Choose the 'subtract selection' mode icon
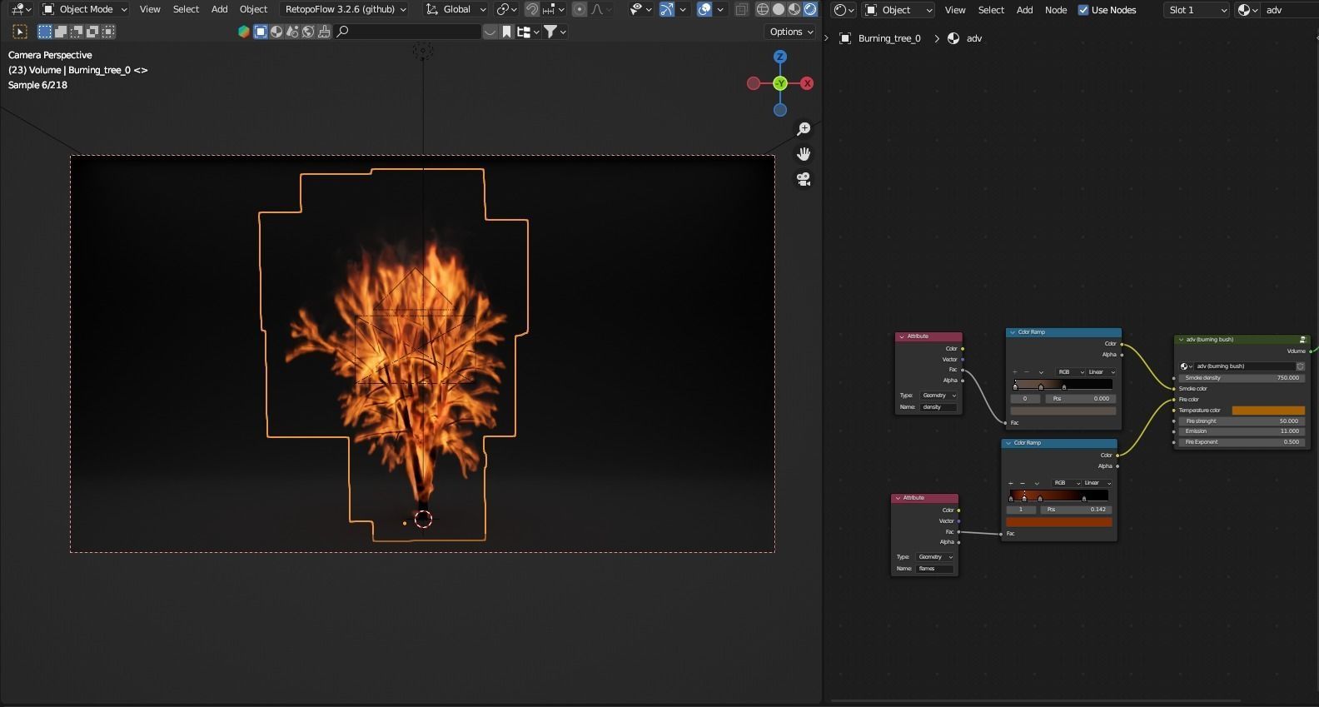This screenshot has width=1319, height=707. (x=77, y=32)
